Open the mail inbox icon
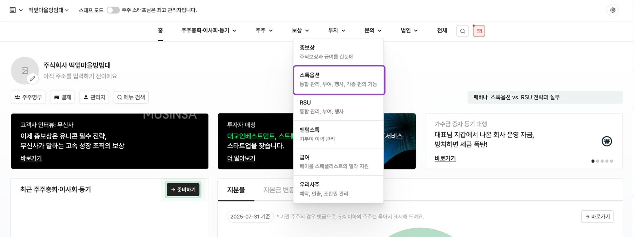This screenshot has width=634, height=237. (479, 31)
